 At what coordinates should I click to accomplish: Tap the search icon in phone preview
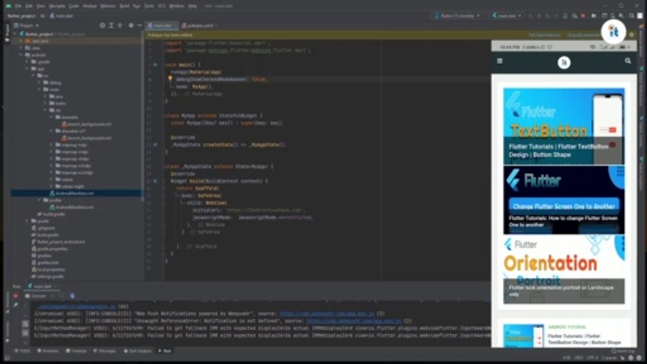click(628, 61)
